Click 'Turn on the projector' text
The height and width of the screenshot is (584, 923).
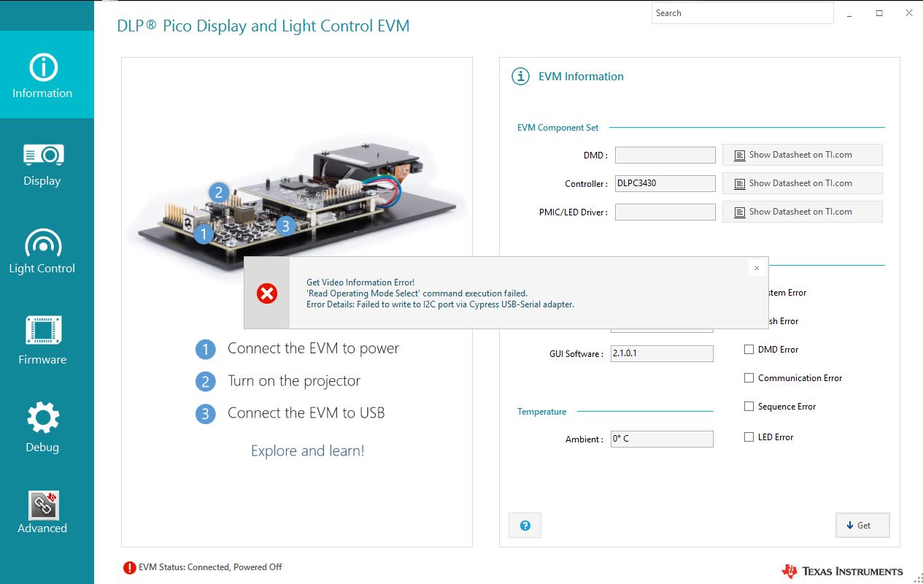pyautogui.click(x=294, y=381)
